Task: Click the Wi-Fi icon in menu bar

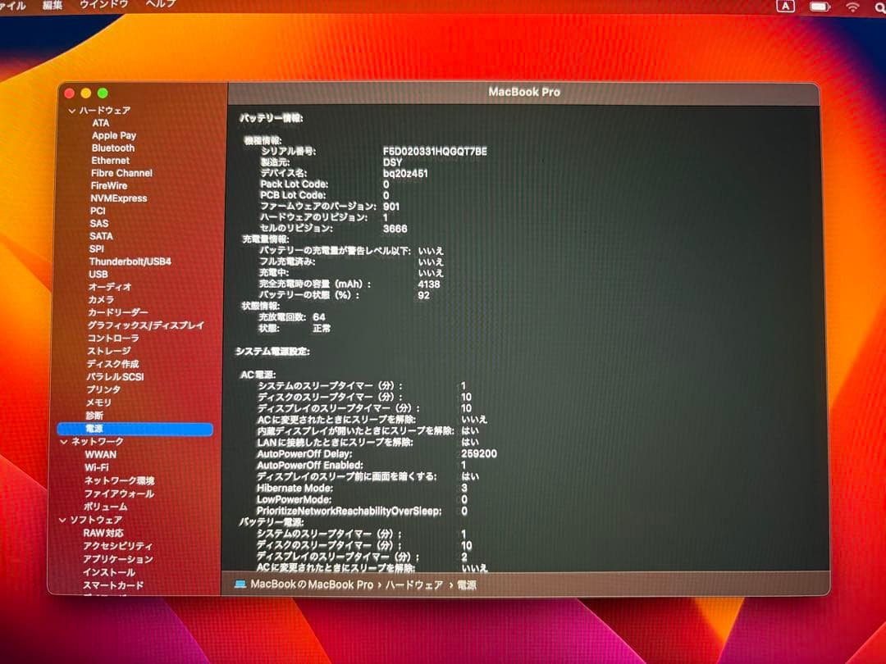Action: click(852, 7)
